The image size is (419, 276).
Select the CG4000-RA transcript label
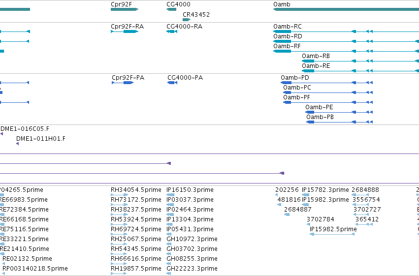(x=184, y=27)
